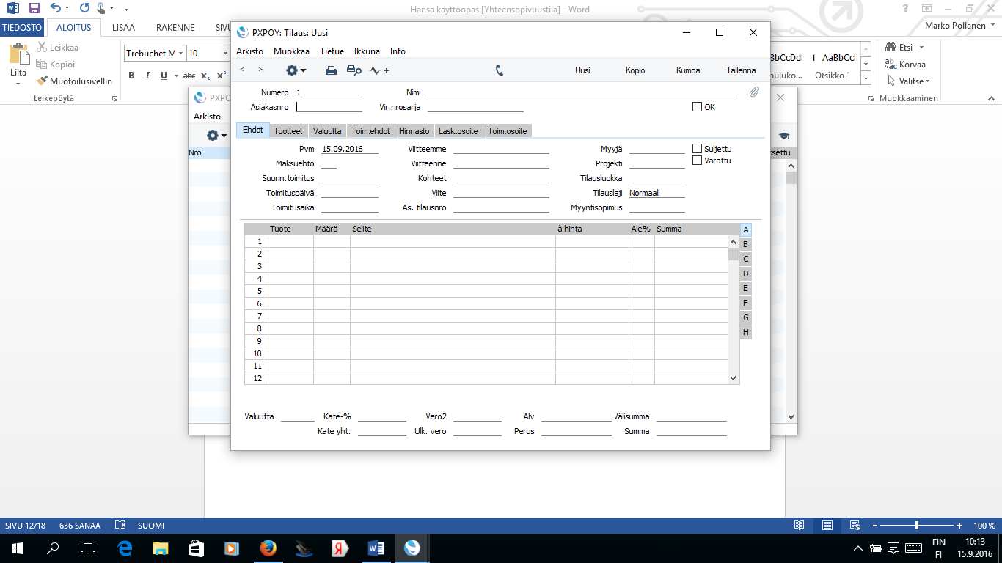The image size is (1002, 563).
Task: Click the telephone icon in Tilaus toolbar
Action: [500, 70]
